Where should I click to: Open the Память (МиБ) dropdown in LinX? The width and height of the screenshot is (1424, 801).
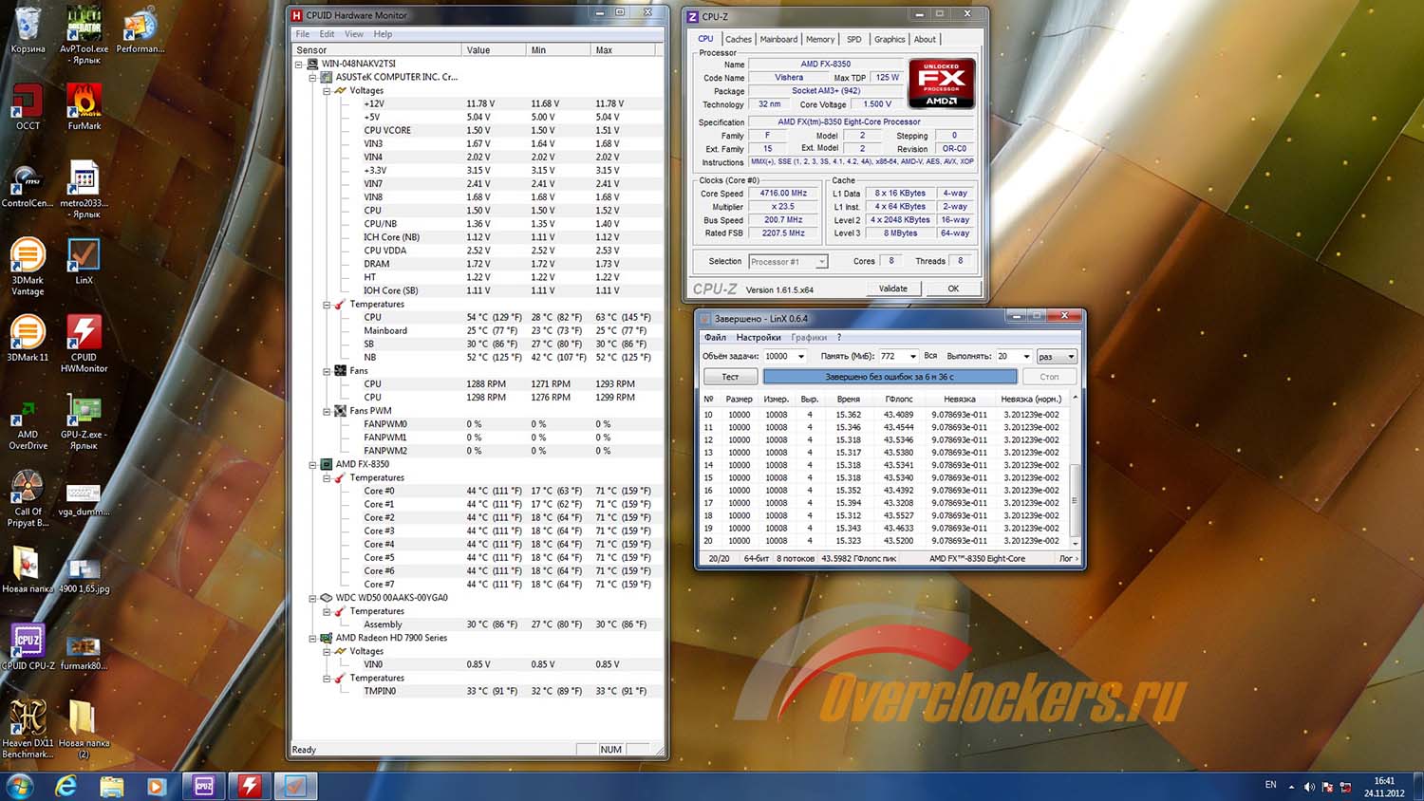coord(913,357)
